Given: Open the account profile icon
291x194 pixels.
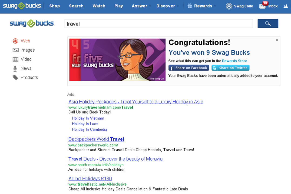Looking at the screenshot, I should pos(285,6).
